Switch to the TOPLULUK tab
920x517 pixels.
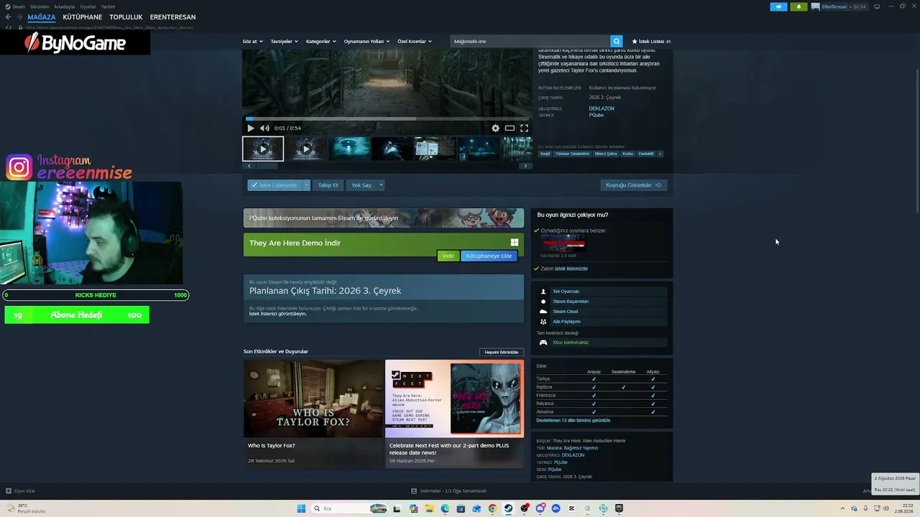click(126, 17)
